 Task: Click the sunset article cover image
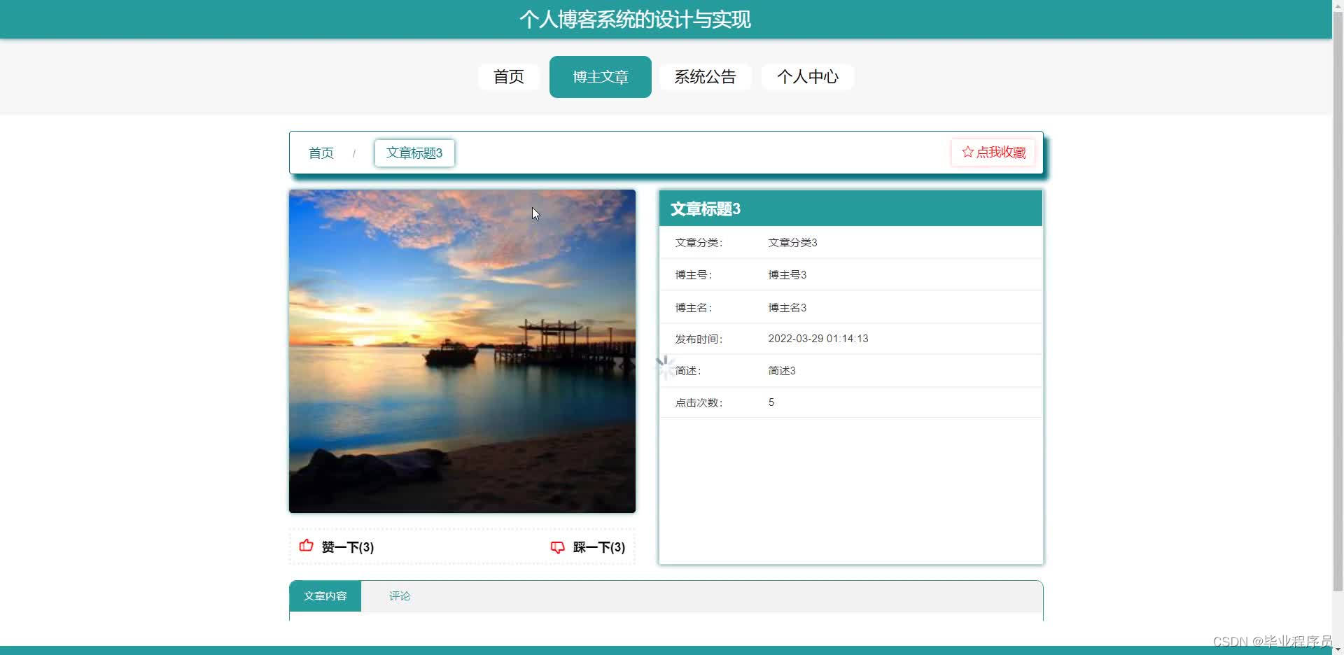tap(462, 351)
